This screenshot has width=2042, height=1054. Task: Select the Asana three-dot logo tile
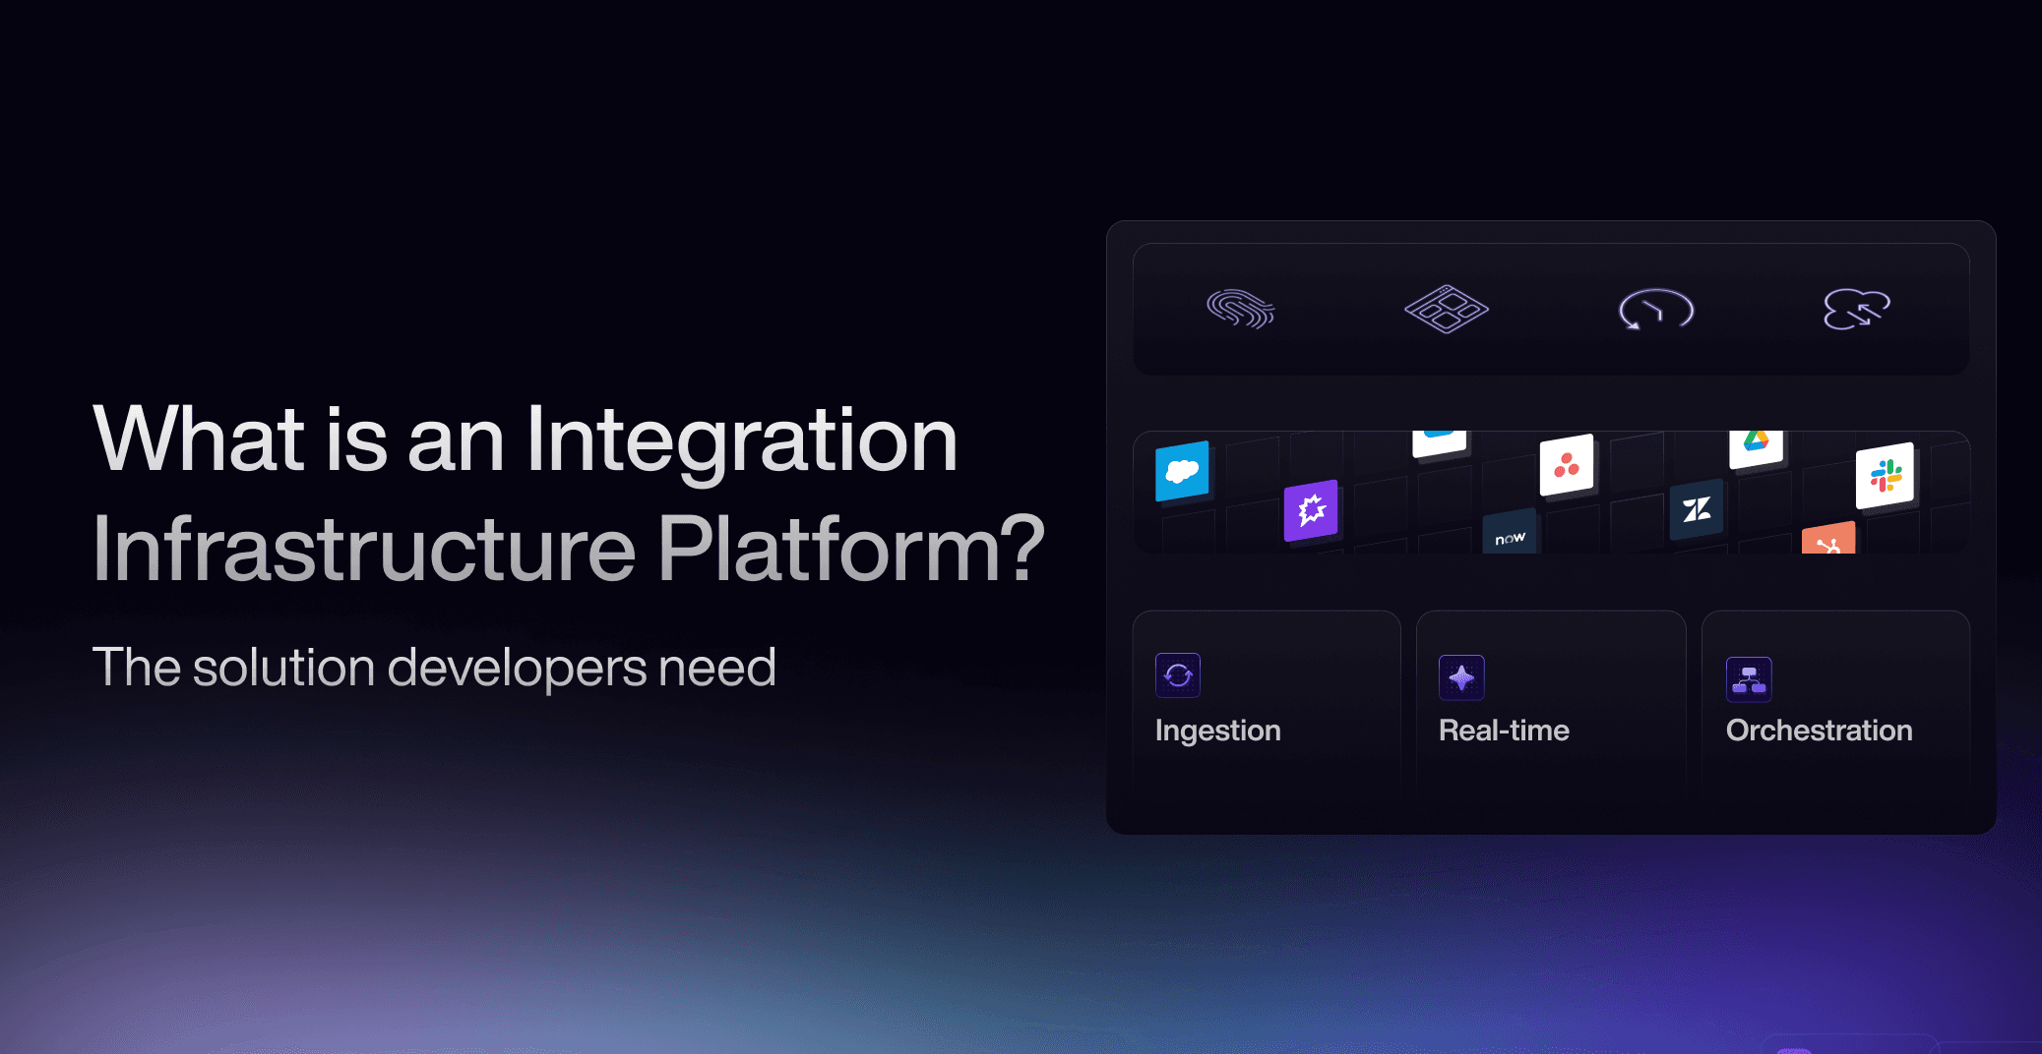pos(1566,465)
